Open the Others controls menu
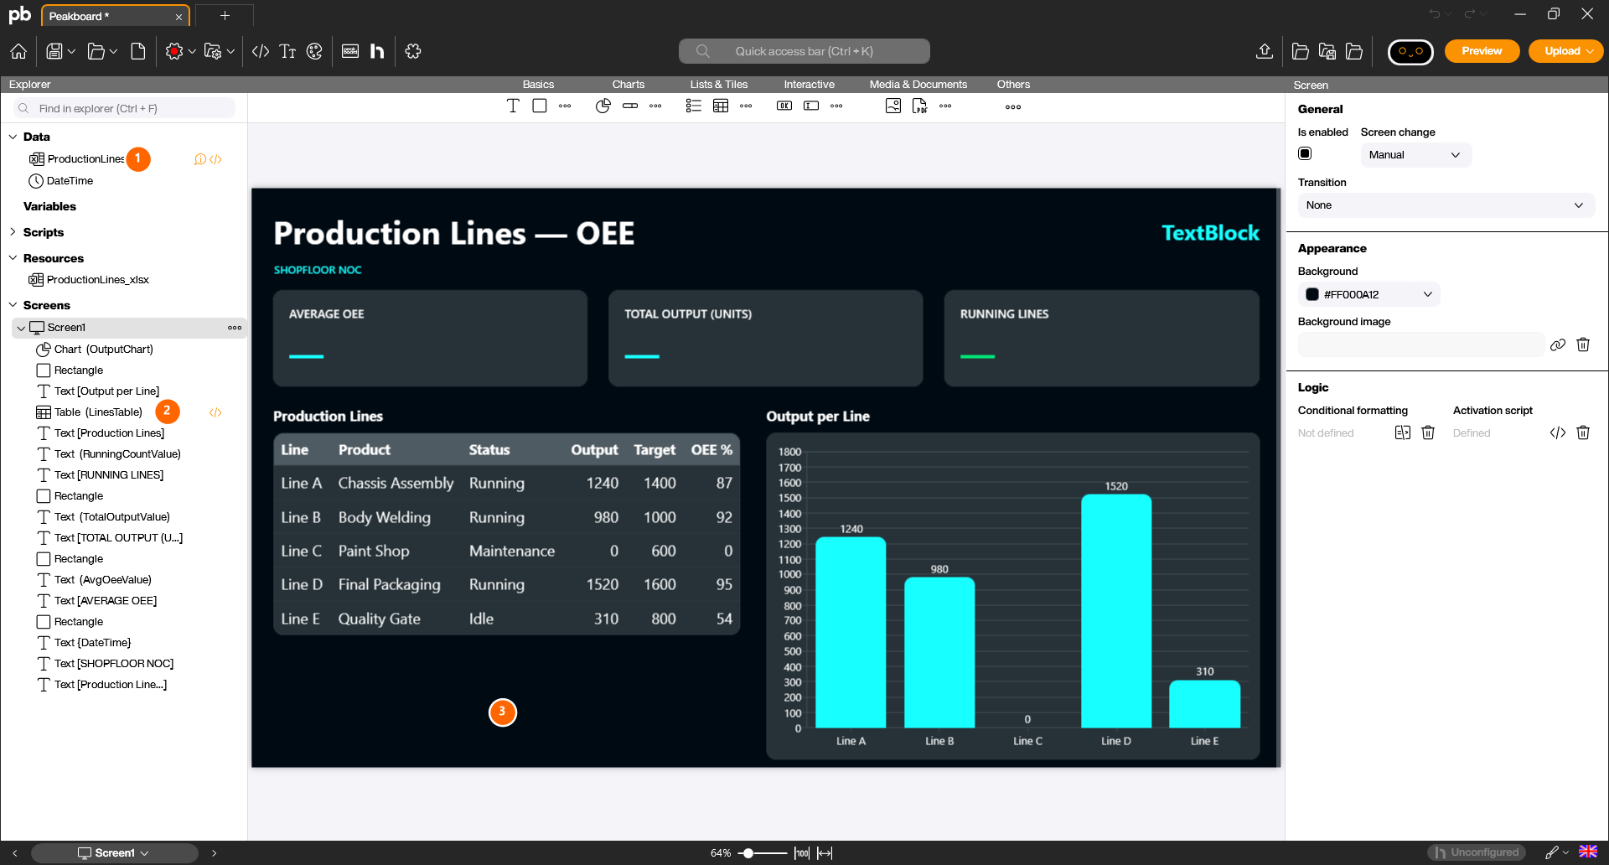The height and width of the screenshot is (865, 1609). (x=1013, y=106)
